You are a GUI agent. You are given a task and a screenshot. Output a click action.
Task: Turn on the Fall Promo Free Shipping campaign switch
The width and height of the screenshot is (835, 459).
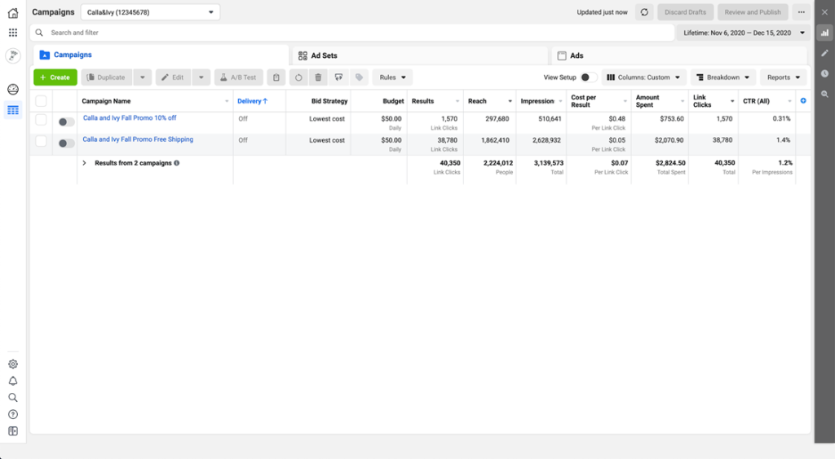66,143
